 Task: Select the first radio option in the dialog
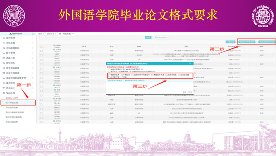tap(109, 70)
